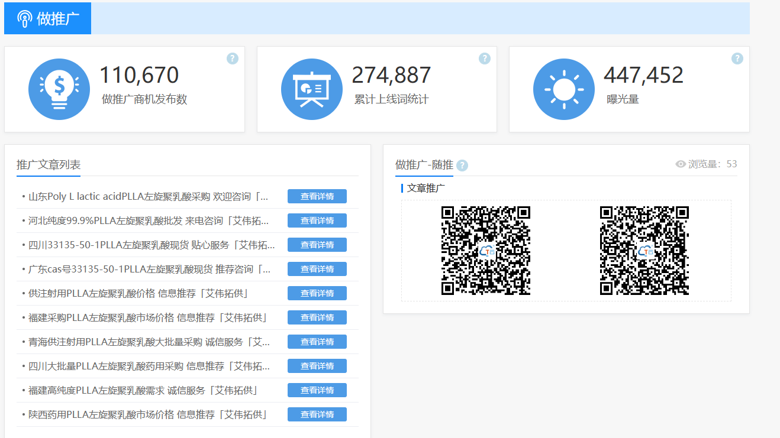780x438 pixels.
Task: Click help icon next to 做推广-随推
Action: click(462, 166)
